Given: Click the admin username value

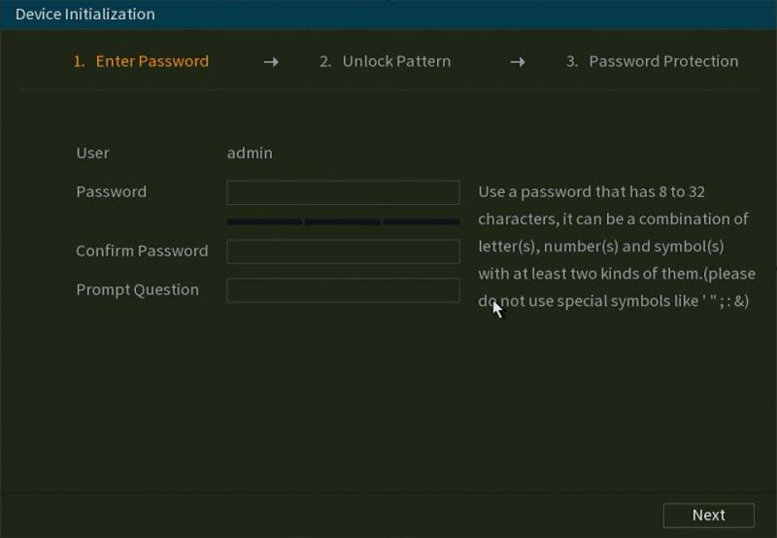Looking at the screenshot, I should [x=250, y=152].
